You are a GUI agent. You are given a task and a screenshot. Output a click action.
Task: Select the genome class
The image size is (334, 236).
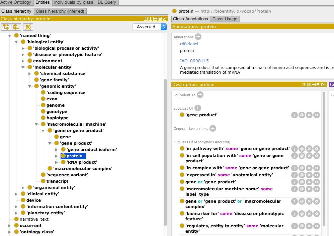55,105
